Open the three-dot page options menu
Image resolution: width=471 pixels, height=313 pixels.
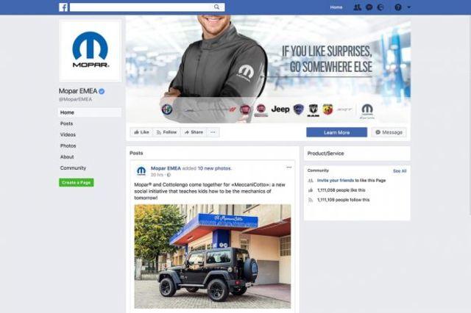213,132
